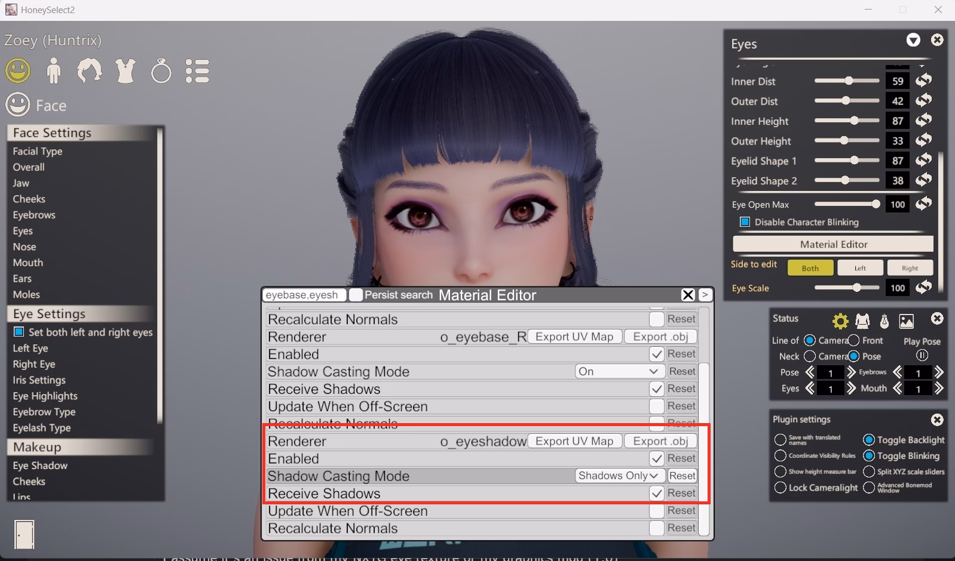Click the gear icon in Status panel

tap(840, 321)
